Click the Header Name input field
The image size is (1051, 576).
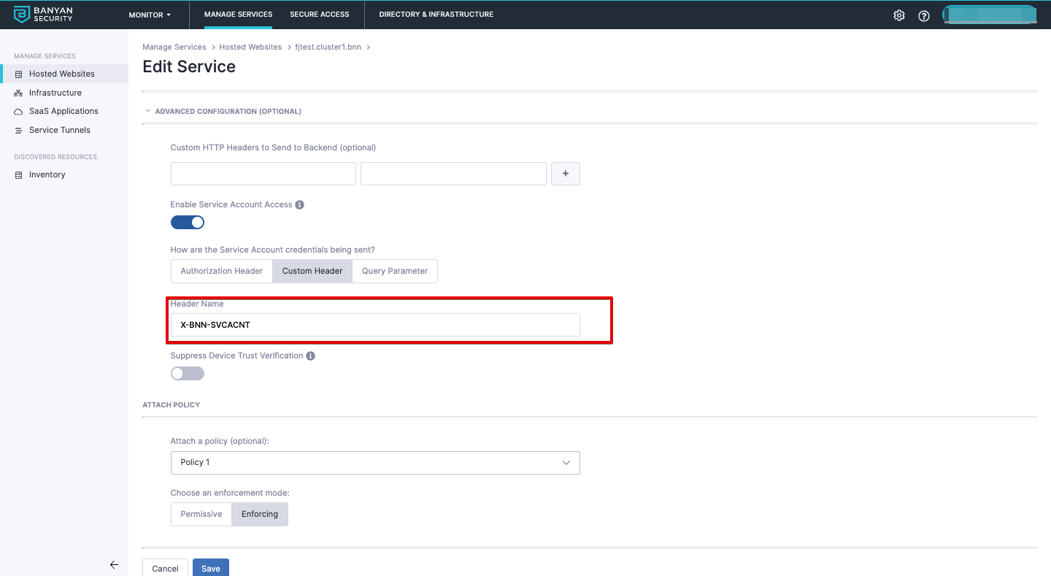375,325
